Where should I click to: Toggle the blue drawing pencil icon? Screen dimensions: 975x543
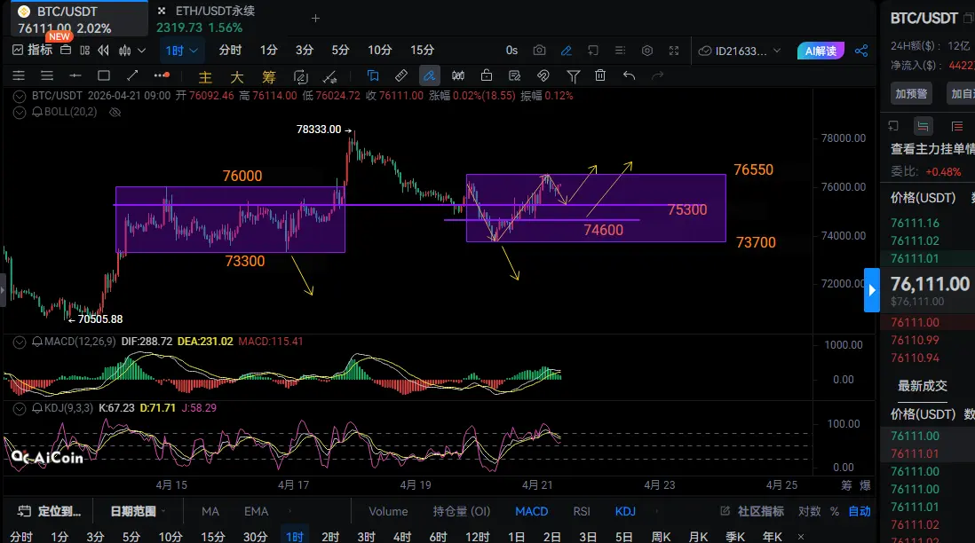(x=566, y=51)
